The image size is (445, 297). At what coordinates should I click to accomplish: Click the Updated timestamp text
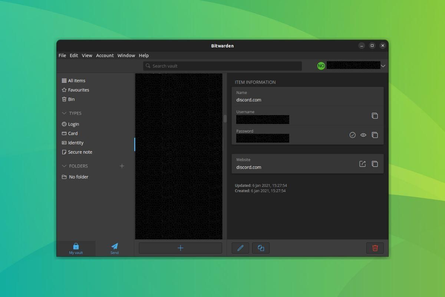261,185
